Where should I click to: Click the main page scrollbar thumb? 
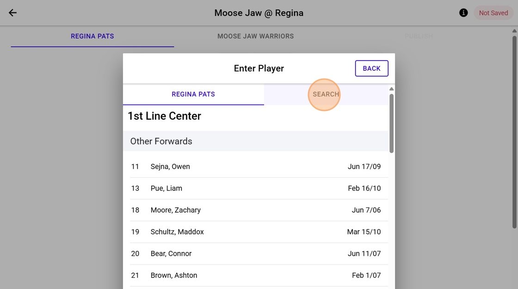(x=514, y=132)
